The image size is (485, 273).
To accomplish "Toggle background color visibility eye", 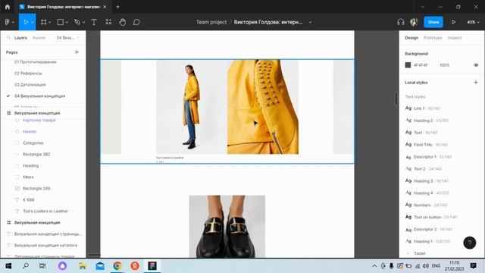I will click(476, 65).
